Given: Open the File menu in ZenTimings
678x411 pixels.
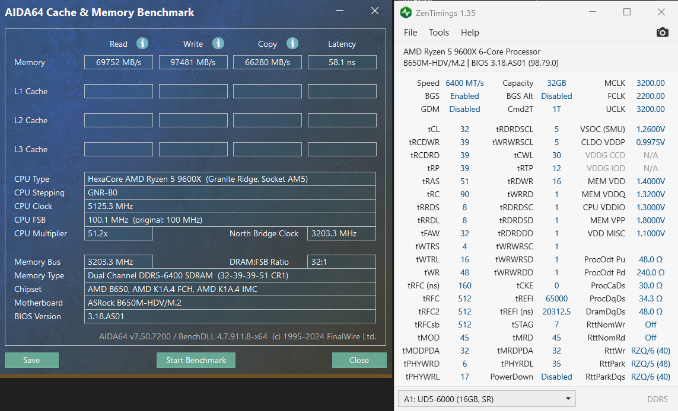Looking at the screenshot, I should (x=410, y=33).
